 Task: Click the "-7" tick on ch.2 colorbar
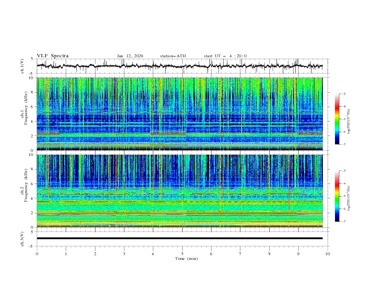[344, 221]
